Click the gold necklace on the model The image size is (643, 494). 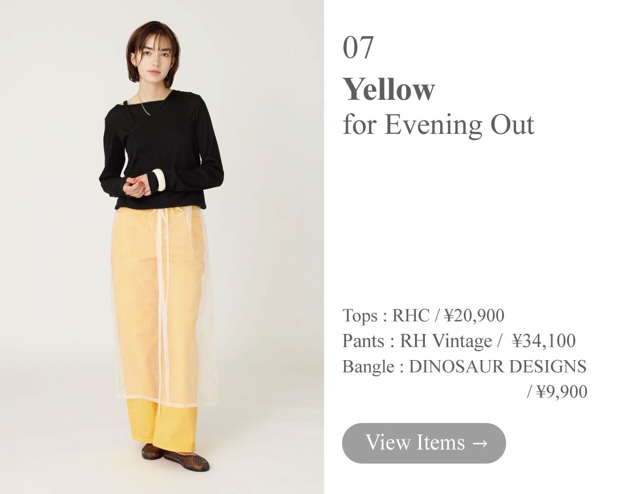(144, 105)
